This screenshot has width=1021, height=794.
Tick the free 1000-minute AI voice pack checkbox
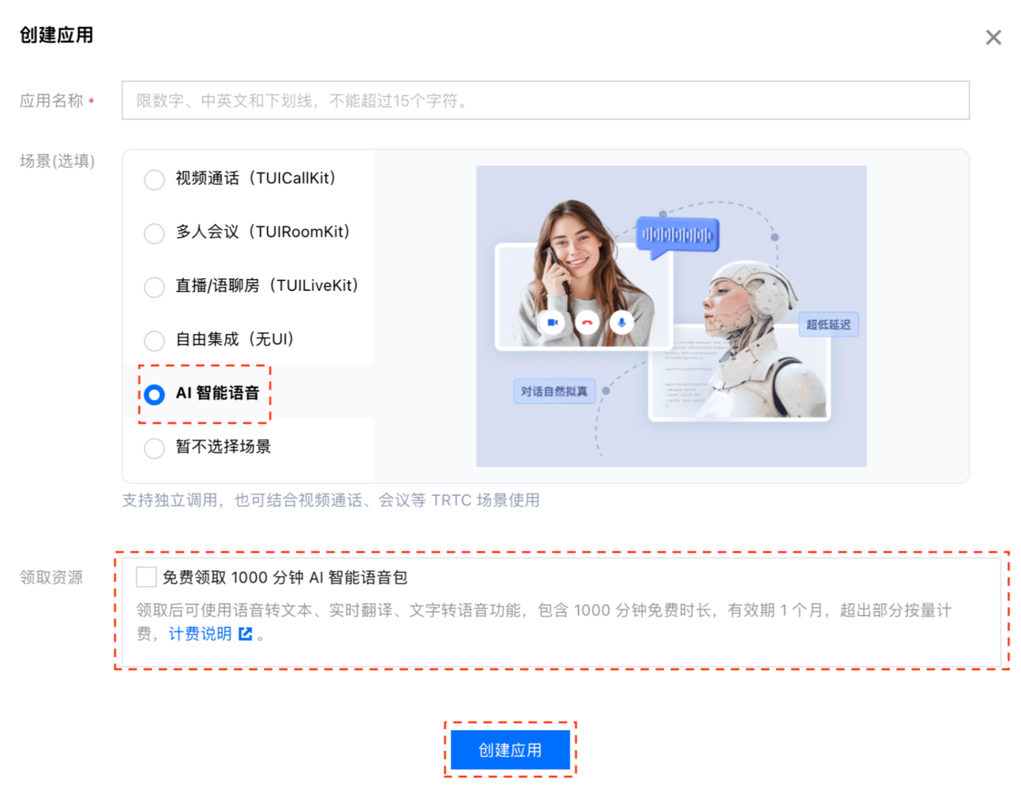[146, 577]
